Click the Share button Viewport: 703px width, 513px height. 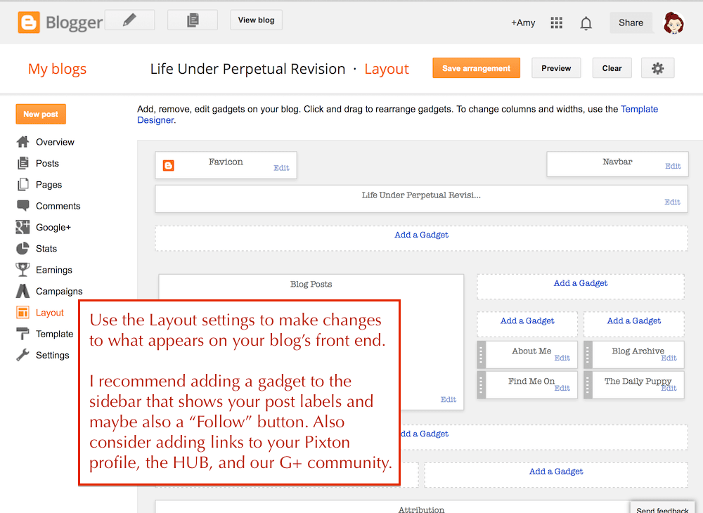coord(631,23)
